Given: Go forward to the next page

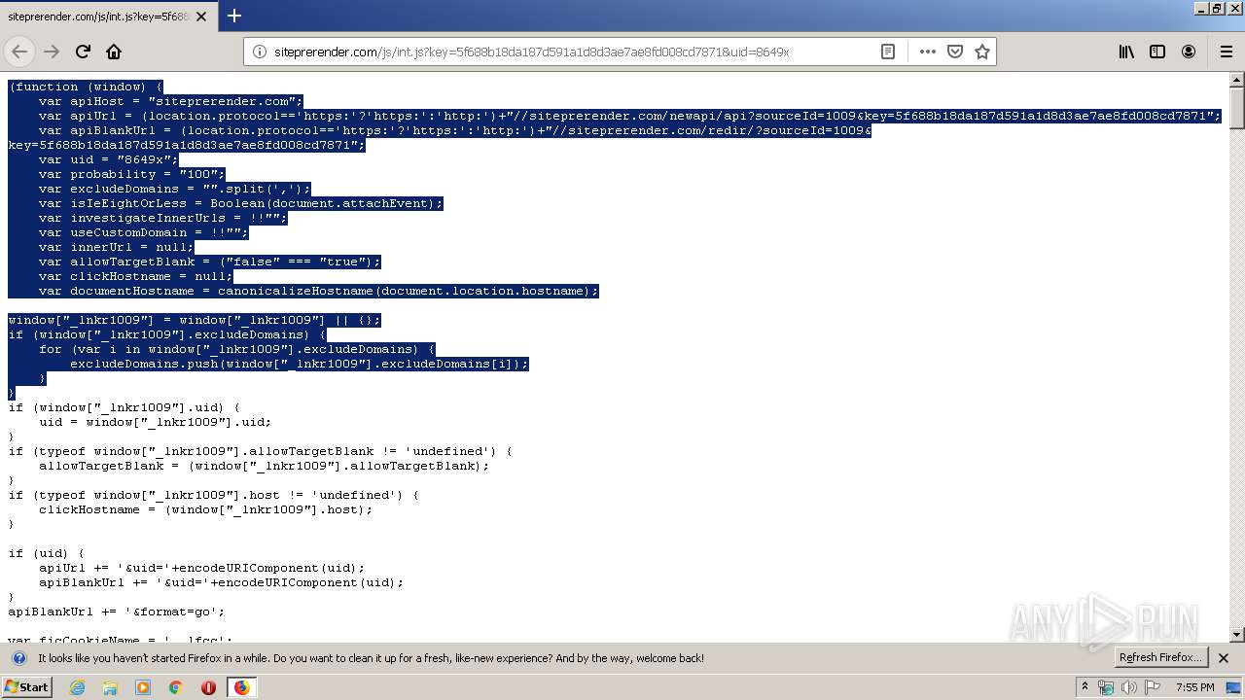Looking at the screenshot, I should point(52,52).
